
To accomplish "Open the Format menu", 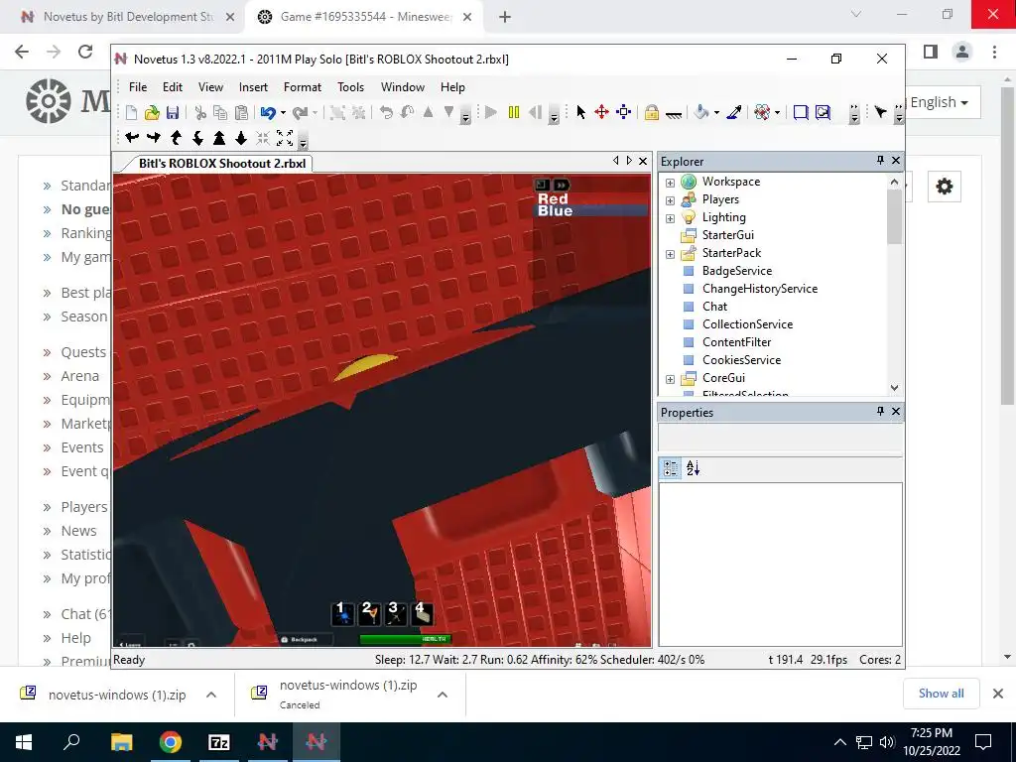I will click(x=302, y=87).
